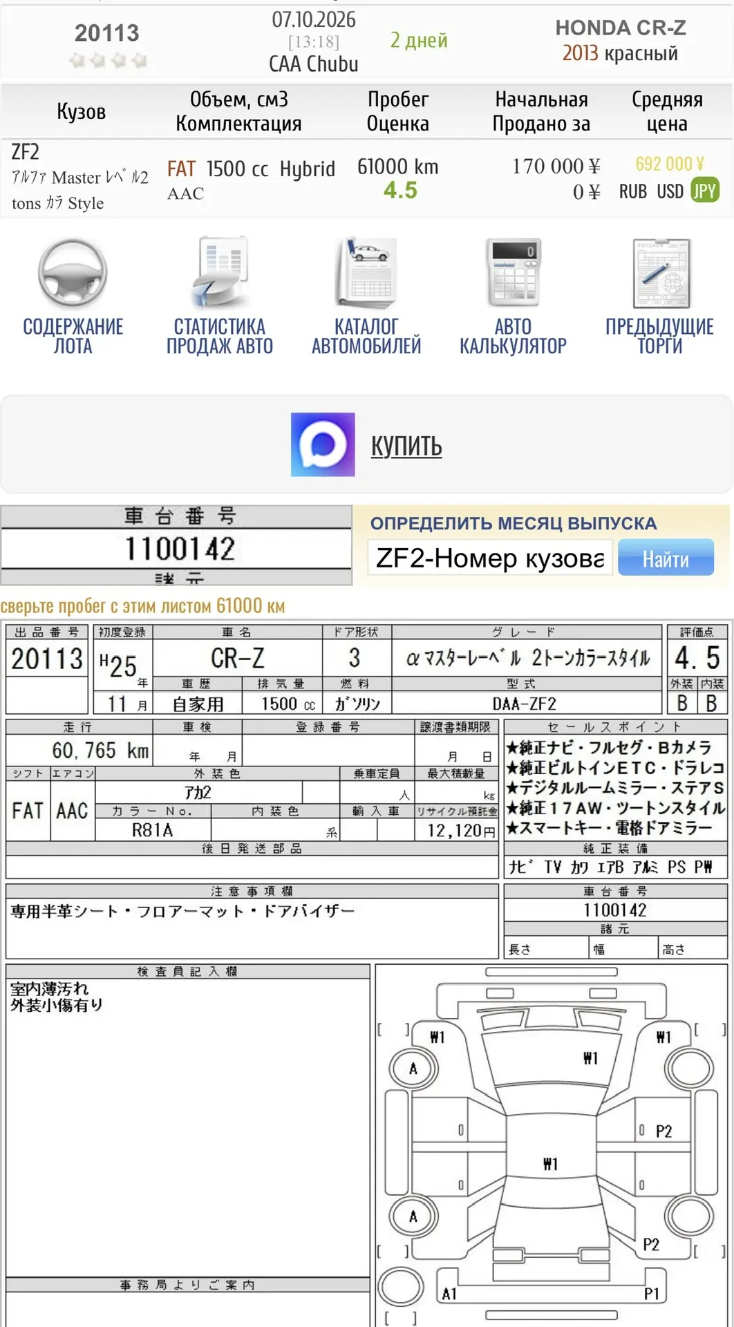The image size is (734, 1327).
Task: Click the Кузов column header
Action: click(82, 111)
